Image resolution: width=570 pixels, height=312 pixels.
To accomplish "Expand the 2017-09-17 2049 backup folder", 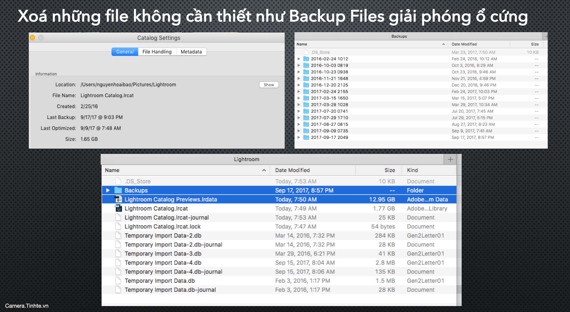I will click(299, 137).
